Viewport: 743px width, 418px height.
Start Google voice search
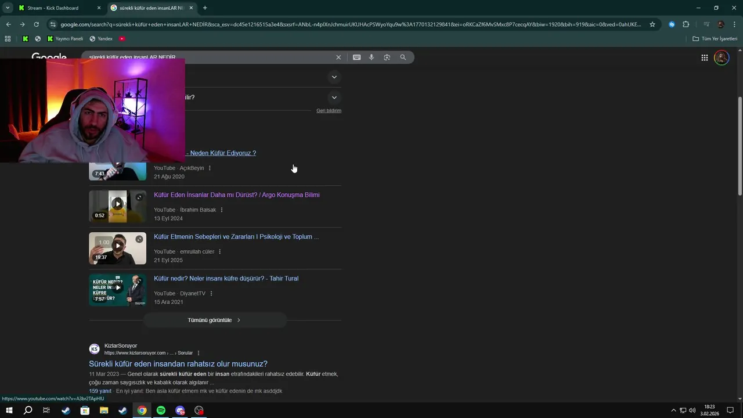[371, 57]
